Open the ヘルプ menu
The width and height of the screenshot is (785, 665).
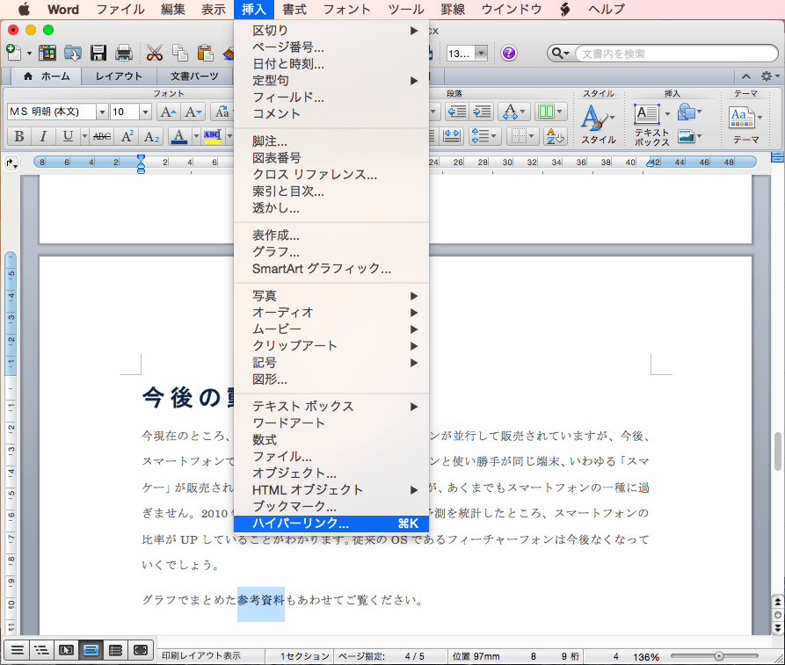(607, 10)
